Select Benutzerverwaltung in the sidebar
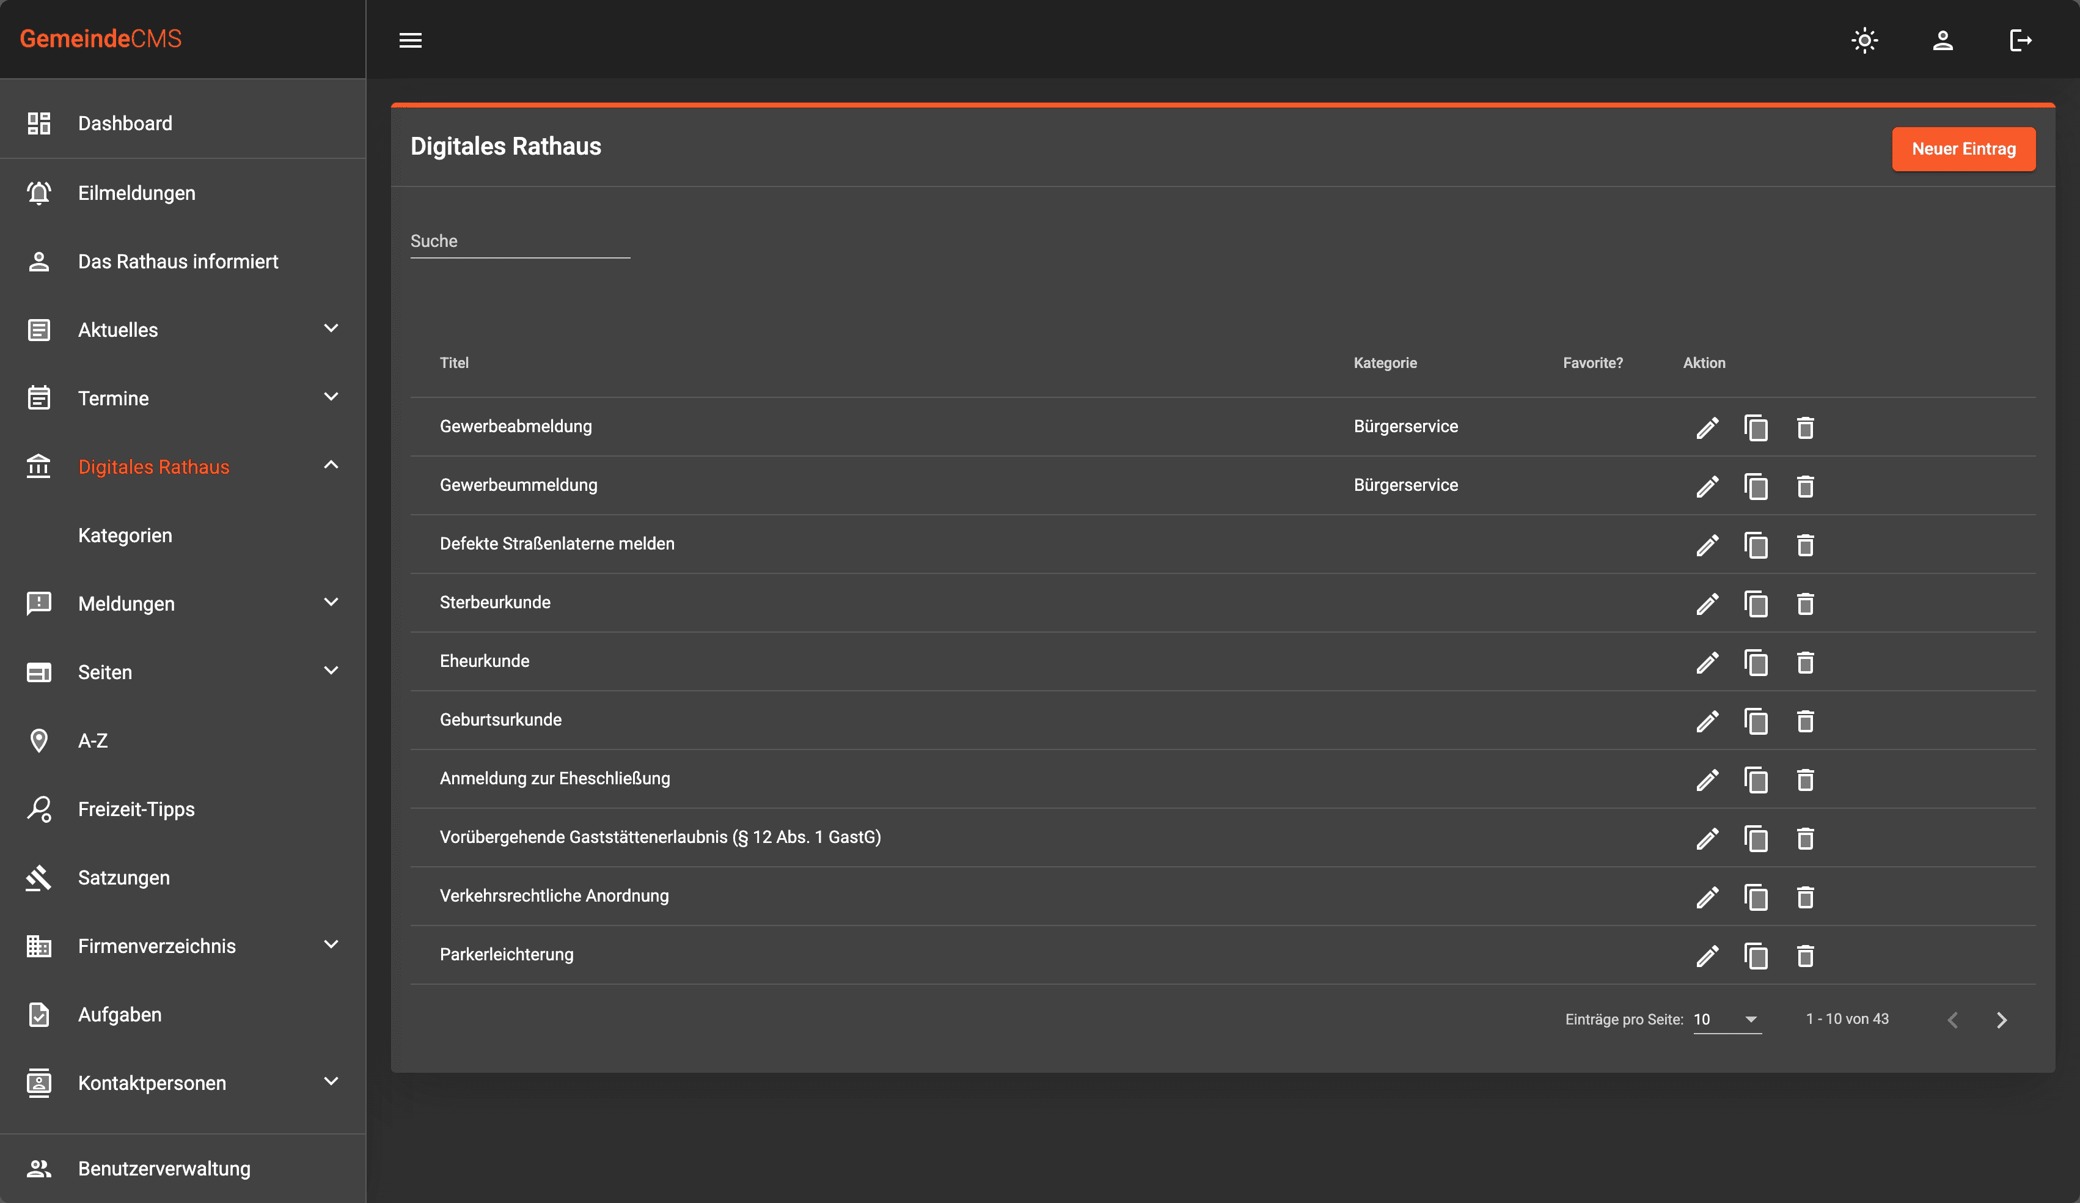2080x1203 pixels. [x=164, y=1168]
